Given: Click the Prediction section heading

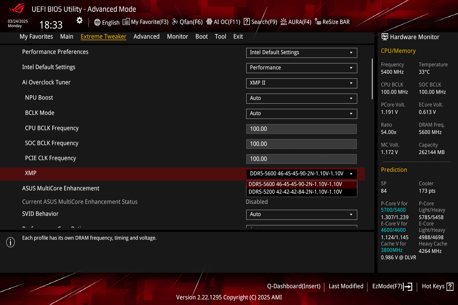Looking at the screenshot, I should 394,170.
